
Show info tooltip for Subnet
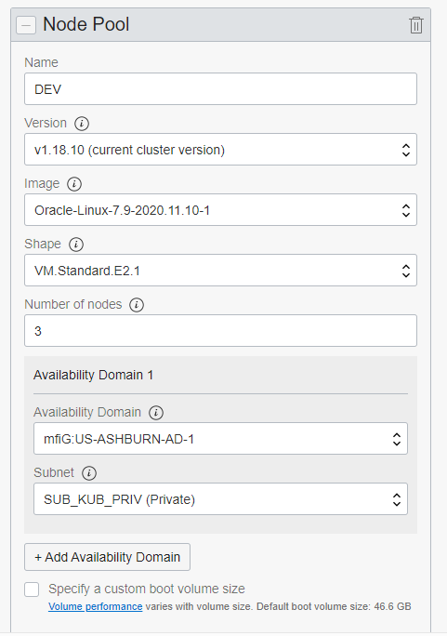tap(89, 473)
